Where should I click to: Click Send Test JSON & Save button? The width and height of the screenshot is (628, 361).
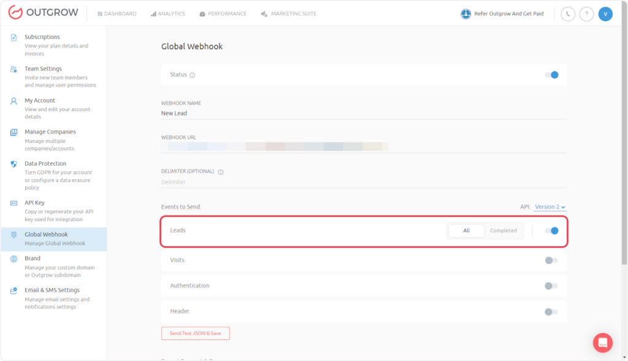coord(195,333)
